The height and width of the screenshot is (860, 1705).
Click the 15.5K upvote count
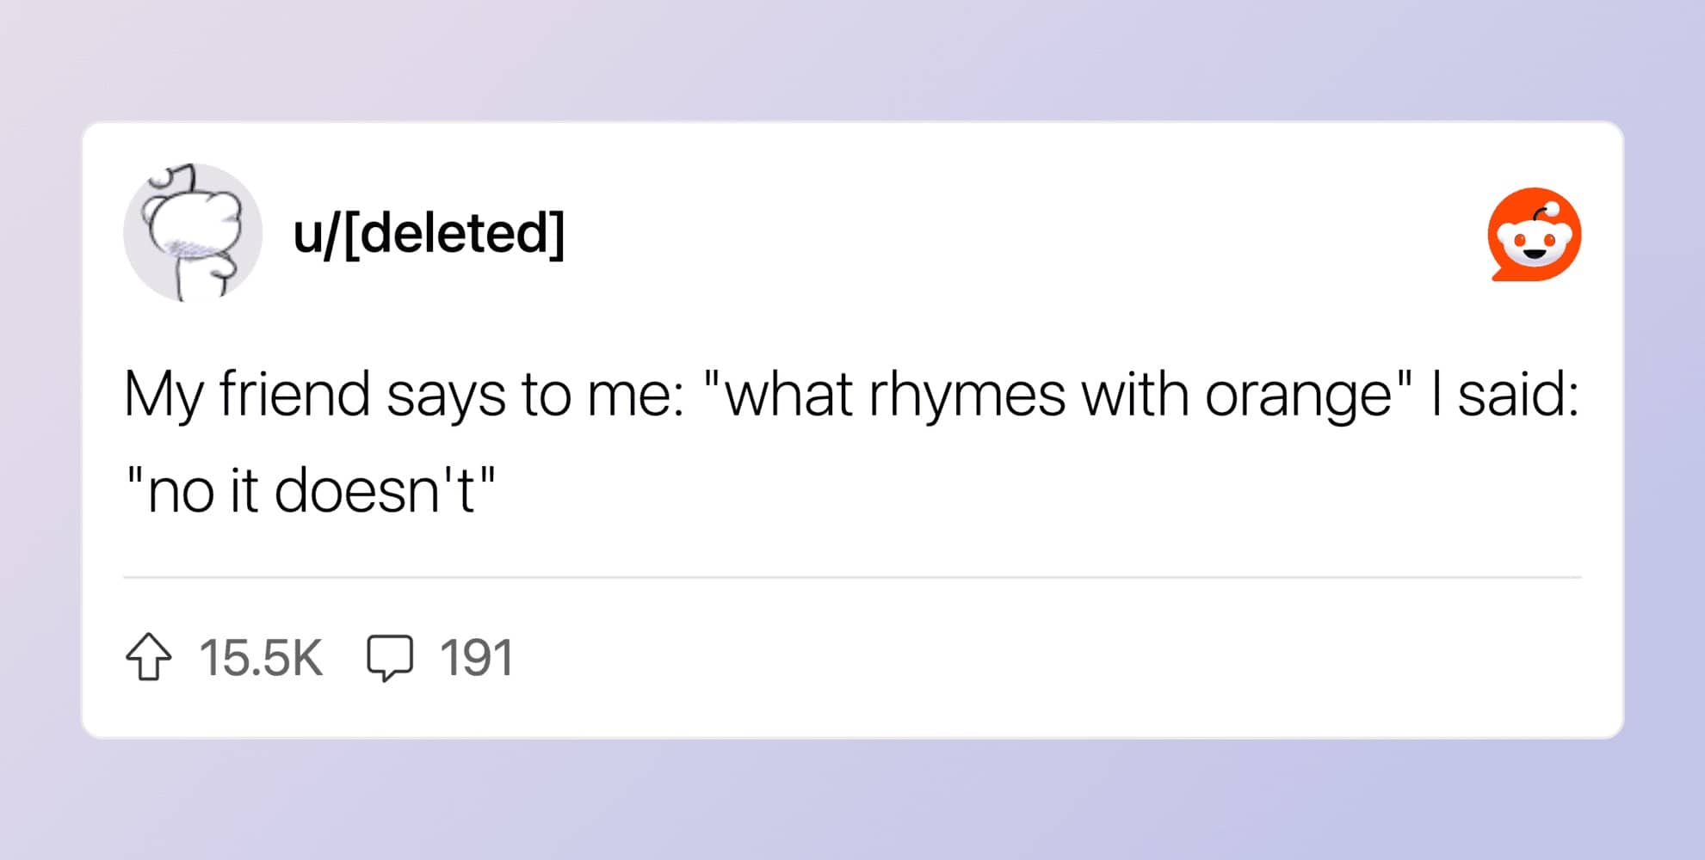[261, 658]
